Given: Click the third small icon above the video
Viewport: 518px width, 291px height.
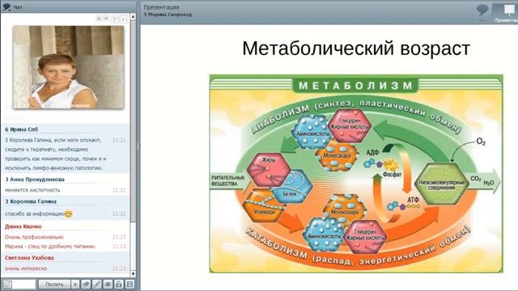Looking at the screenshot, I should (115, 19).
